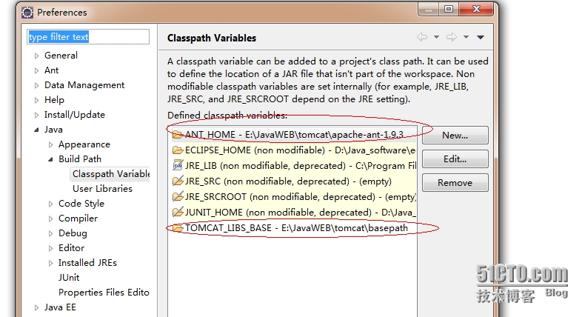Select Java in preferences tree
Viewport: 582px width, 317px height.
pos(53,130)
